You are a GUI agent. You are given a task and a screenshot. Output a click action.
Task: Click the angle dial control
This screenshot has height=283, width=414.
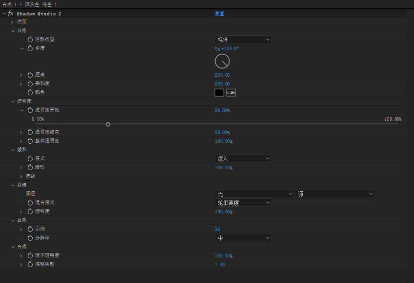coord(222,61)
